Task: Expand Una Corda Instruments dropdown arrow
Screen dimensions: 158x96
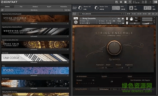Action: [68, 62]
